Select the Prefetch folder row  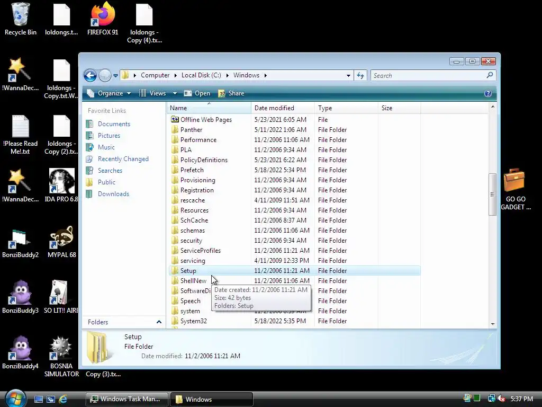pos(295,170)
